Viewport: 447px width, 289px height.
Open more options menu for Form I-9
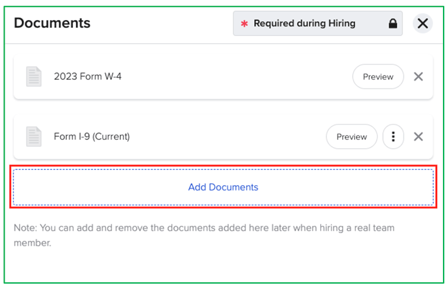click(x=393, y=137)
